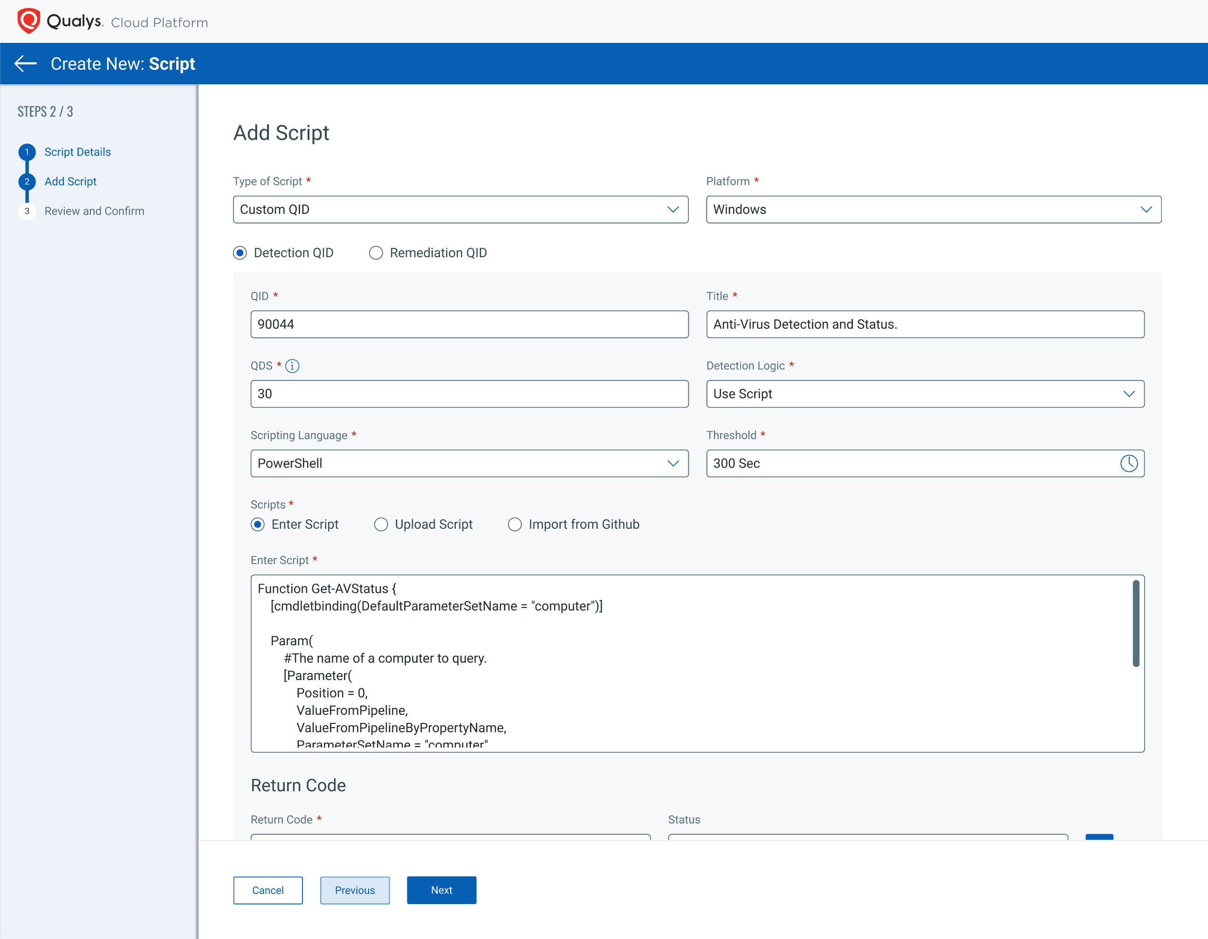Select the Remediation QID radio button

click(376, 253)
